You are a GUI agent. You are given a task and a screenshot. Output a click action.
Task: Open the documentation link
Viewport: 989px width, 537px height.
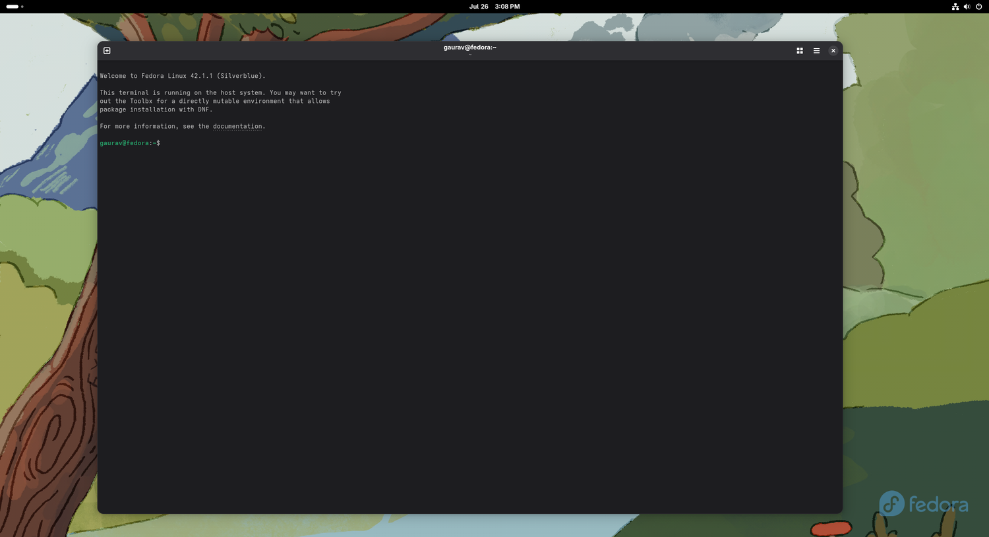(x=237, y=126)
